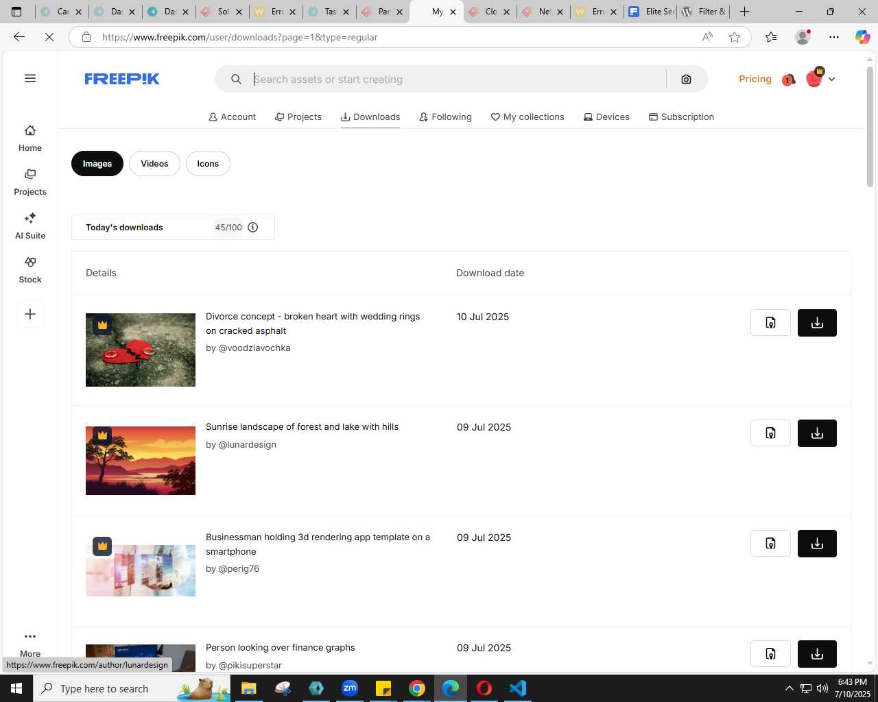Click the search magnifier icon

click(236, 80)
